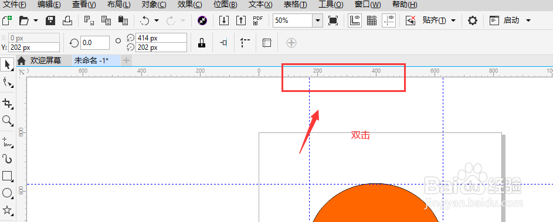The height and width of the screenshot is (222, 553).
Task: Open the 效果(C) menu
Action: click(x=190, y=5)
